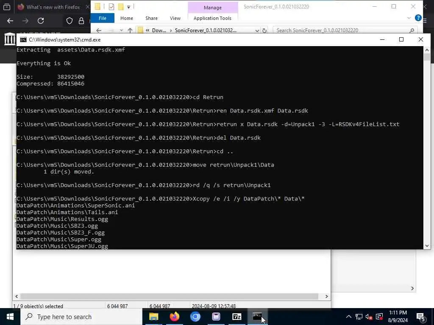Open the File tab in Explorer ribbon
This screenshot has width=434, height=325.
point(103,18)
